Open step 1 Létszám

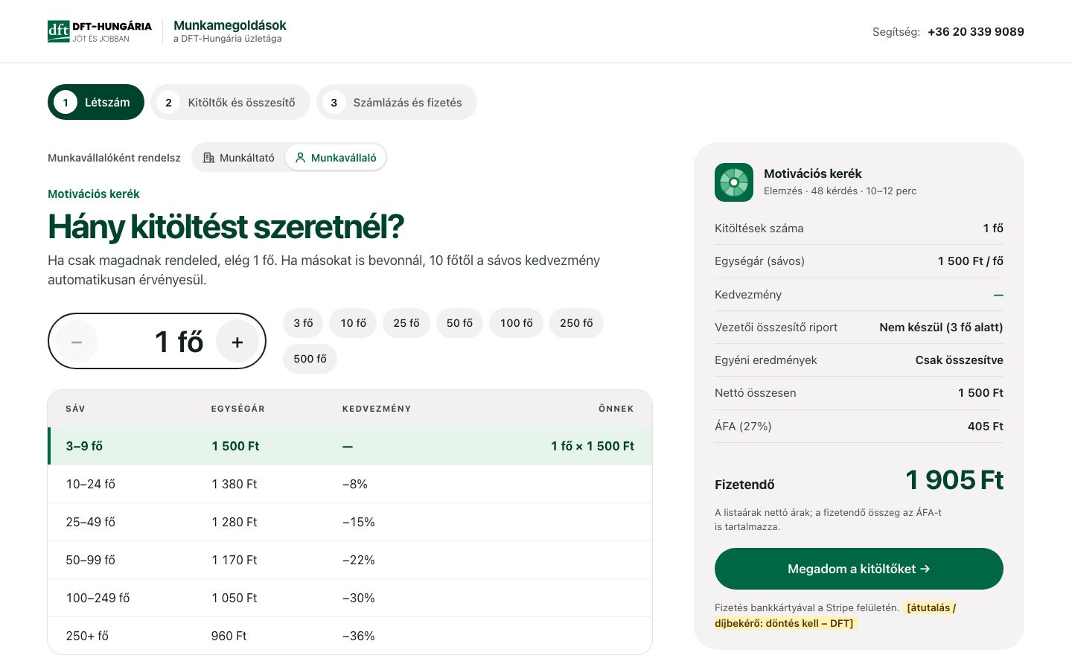[96, 102]
